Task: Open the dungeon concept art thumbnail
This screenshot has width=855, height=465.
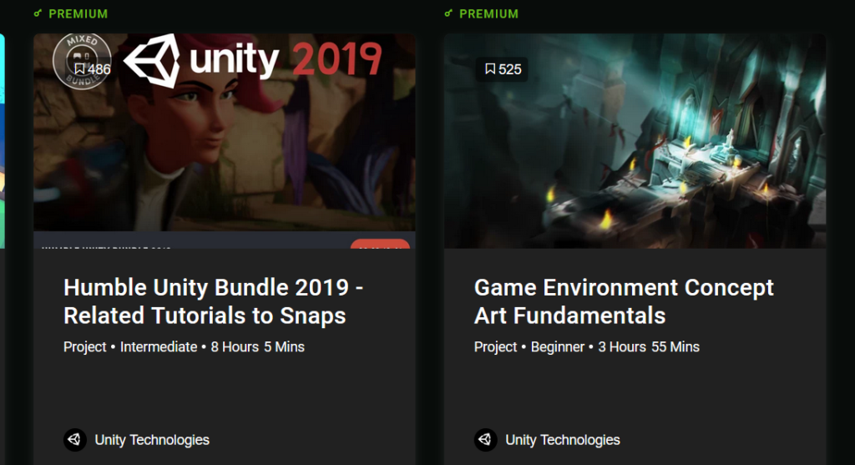Action: click(635, 141)
